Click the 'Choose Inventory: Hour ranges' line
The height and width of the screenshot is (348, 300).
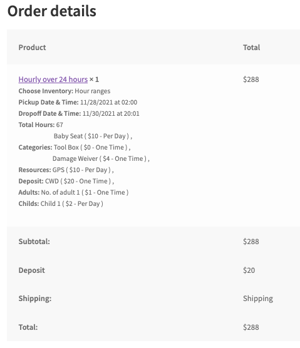tap(65, 91)
